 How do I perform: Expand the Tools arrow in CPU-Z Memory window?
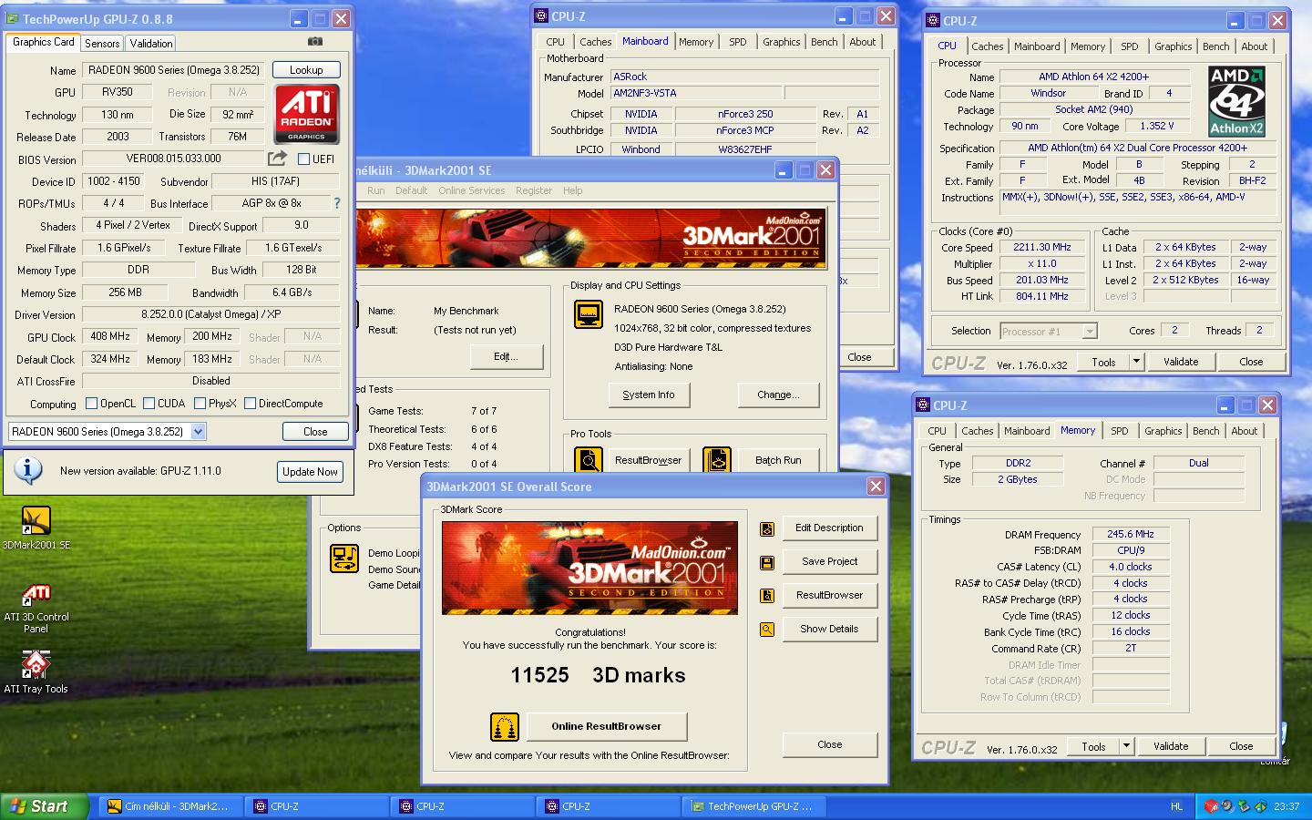(x=1126, y=746)
